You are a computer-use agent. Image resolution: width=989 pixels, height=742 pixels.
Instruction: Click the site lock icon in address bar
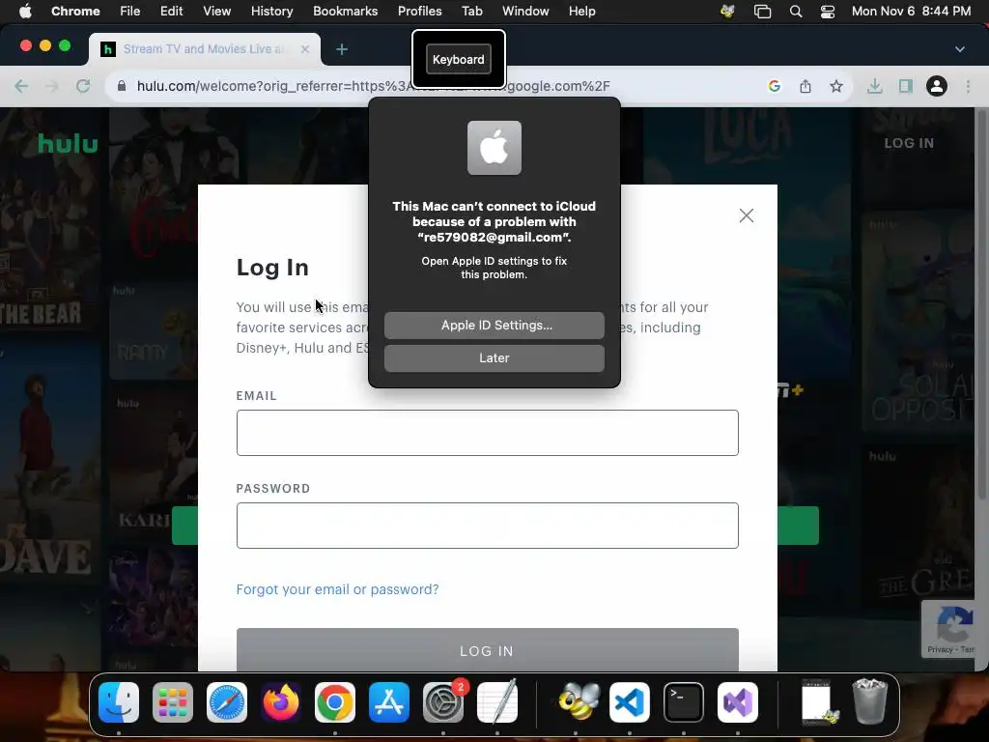pyautogui.click(x=122, y=86)
